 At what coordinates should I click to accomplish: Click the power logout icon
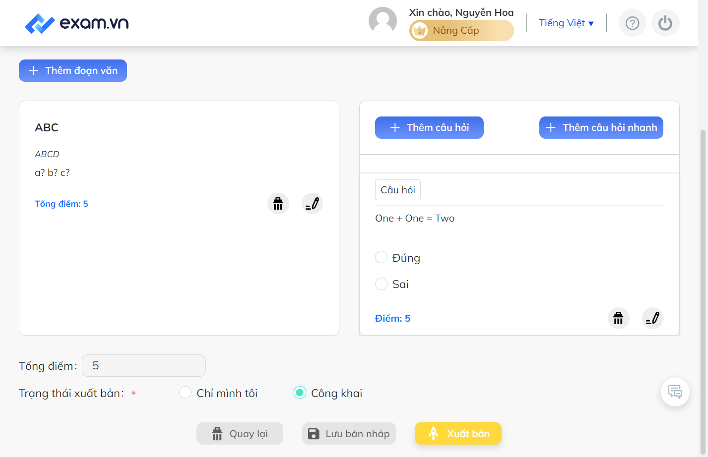pyautogui.click(x=665, y=23)
